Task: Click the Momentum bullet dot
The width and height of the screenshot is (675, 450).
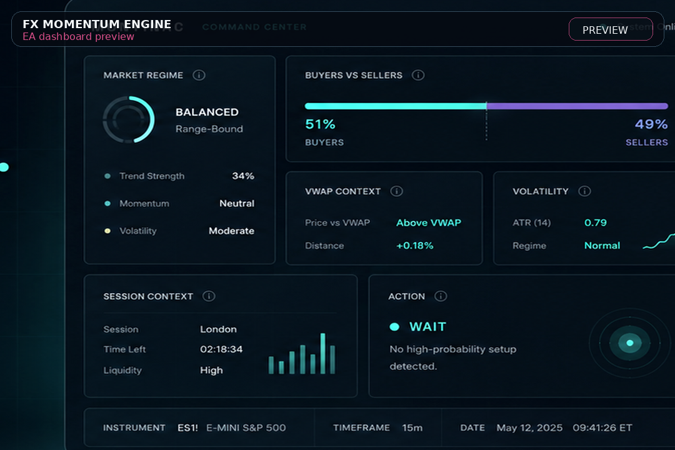Action: (x=107, y=204)
